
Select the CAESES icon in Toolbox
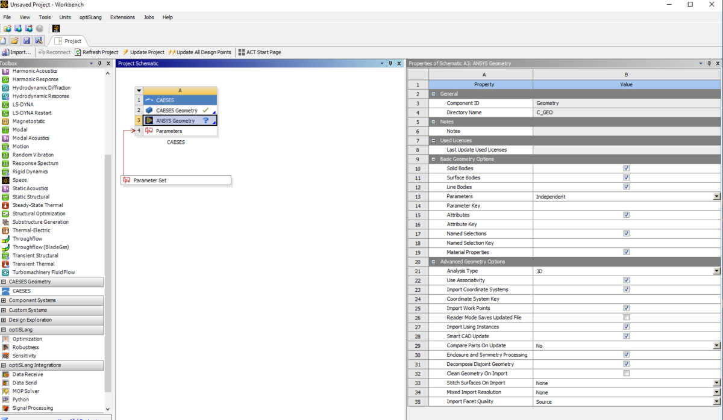click(5, 291)
